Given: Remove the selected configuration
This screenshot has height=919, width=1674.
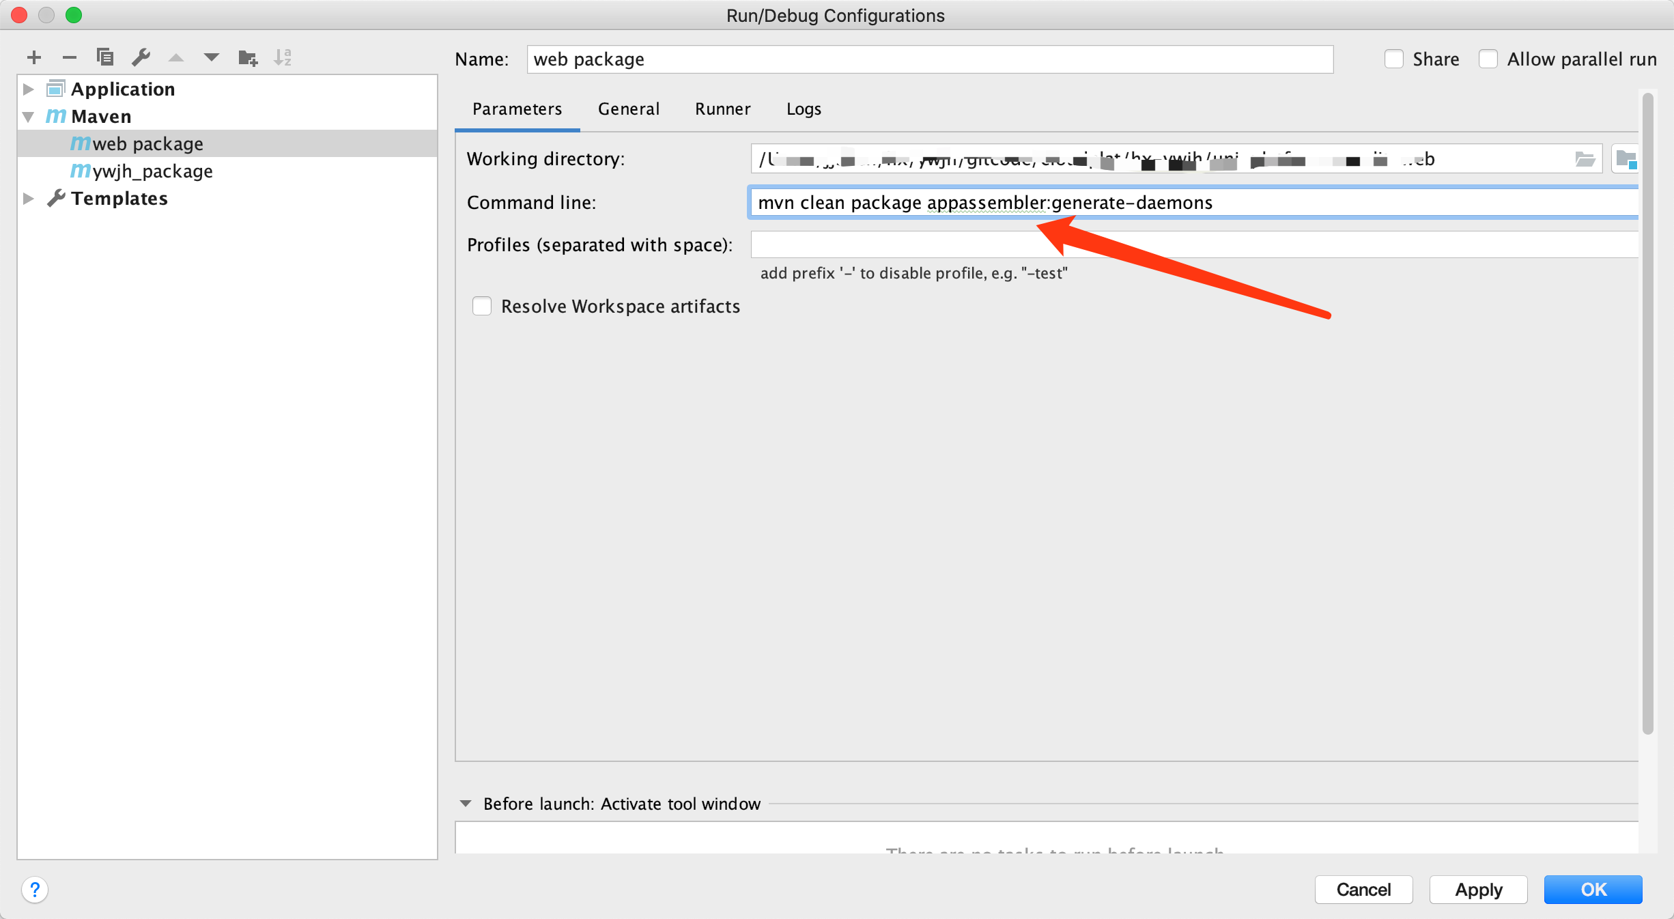Looking at the screenshot, I should [x=69, y=57].
